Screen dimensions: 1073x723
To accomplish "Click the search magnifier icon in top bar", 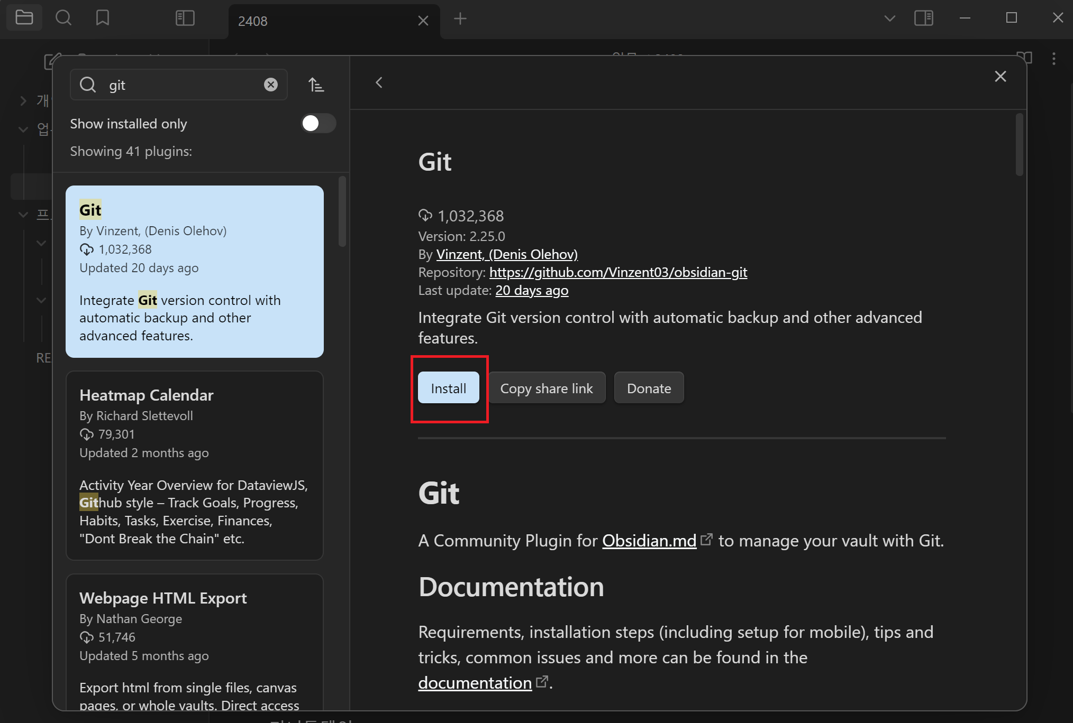I will 63,18.
